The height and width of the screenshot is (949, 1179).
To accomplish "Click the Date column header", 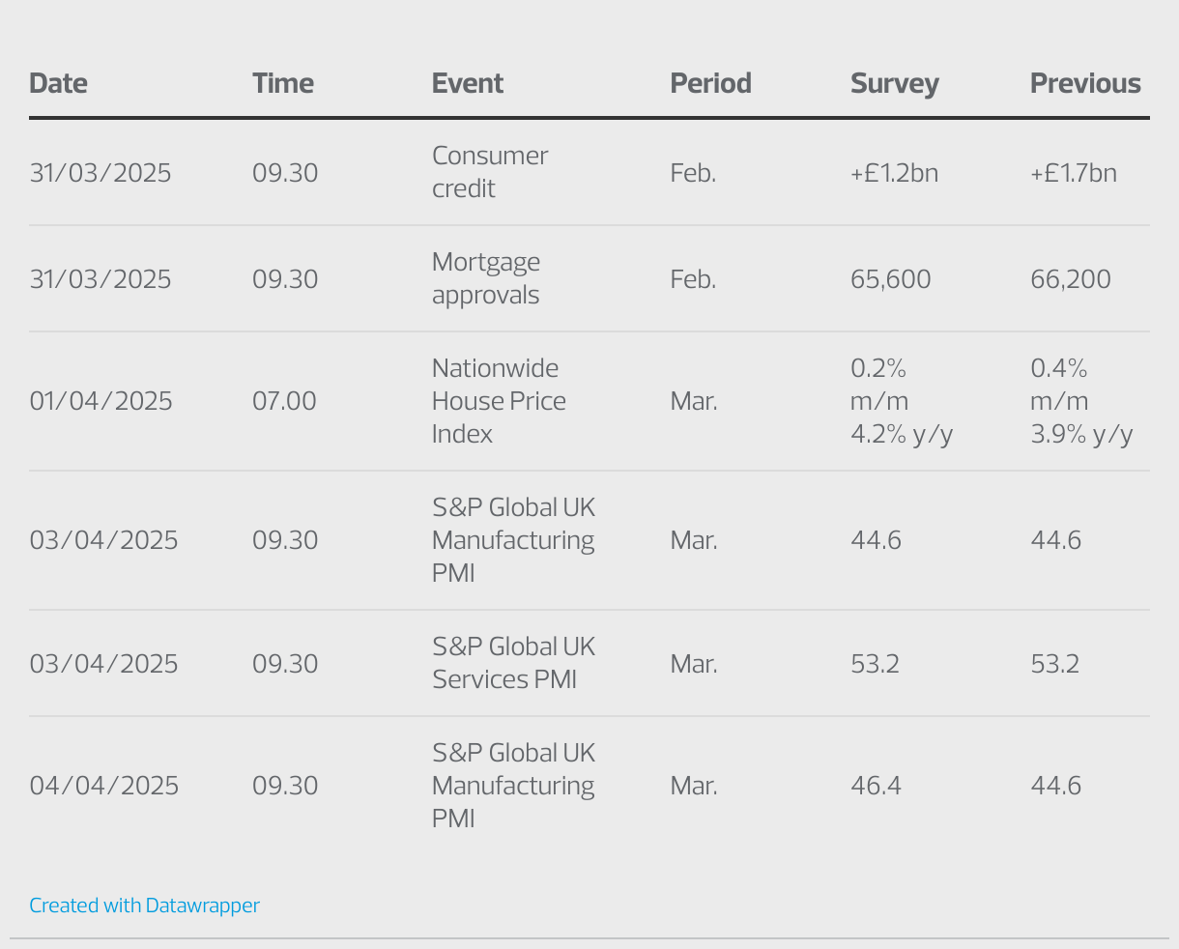I will [58, 83].
